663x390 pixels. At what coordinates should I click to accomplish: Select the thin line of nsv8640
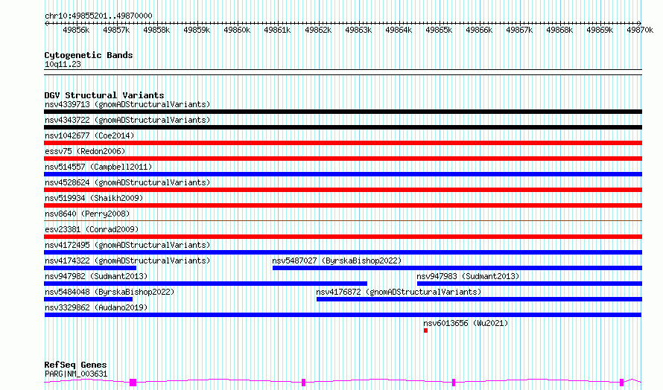point(343,220)
